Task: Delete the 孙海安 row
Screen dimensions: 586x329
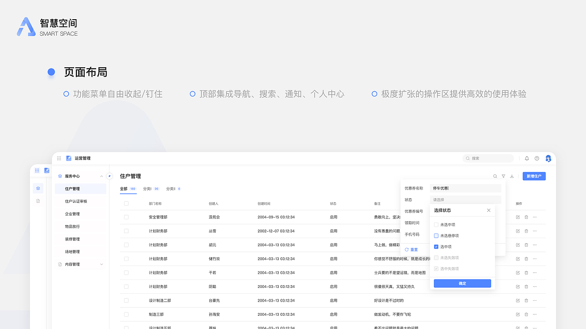Action: 526,314
